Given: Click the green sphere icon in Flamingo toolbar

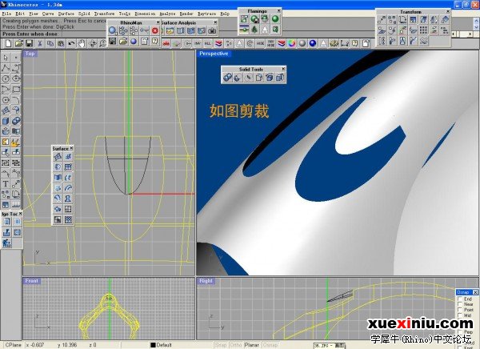Looking at the screenshot, I should 275,19.
